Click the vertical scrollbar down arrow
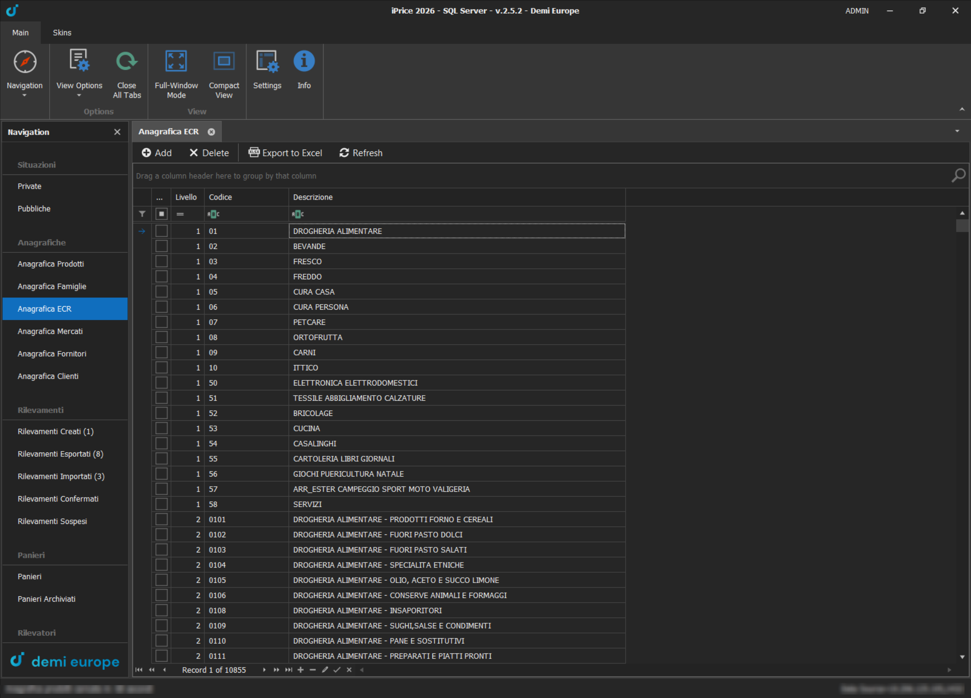The height and width of the screenshot is (698, 971). (962, 657)
